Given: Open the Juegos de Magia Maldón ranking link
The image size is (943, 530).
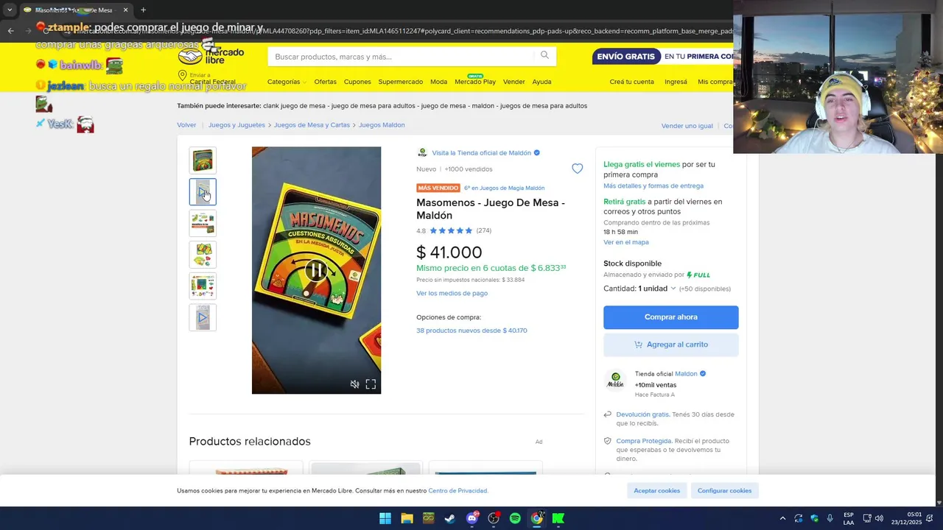Looking at the screenshot, I should (505, 188).
